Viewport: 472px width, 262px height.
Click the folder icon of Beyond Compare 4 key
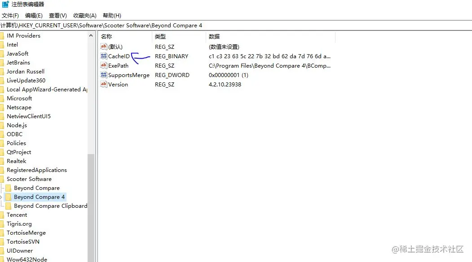(x=9, y=197)
